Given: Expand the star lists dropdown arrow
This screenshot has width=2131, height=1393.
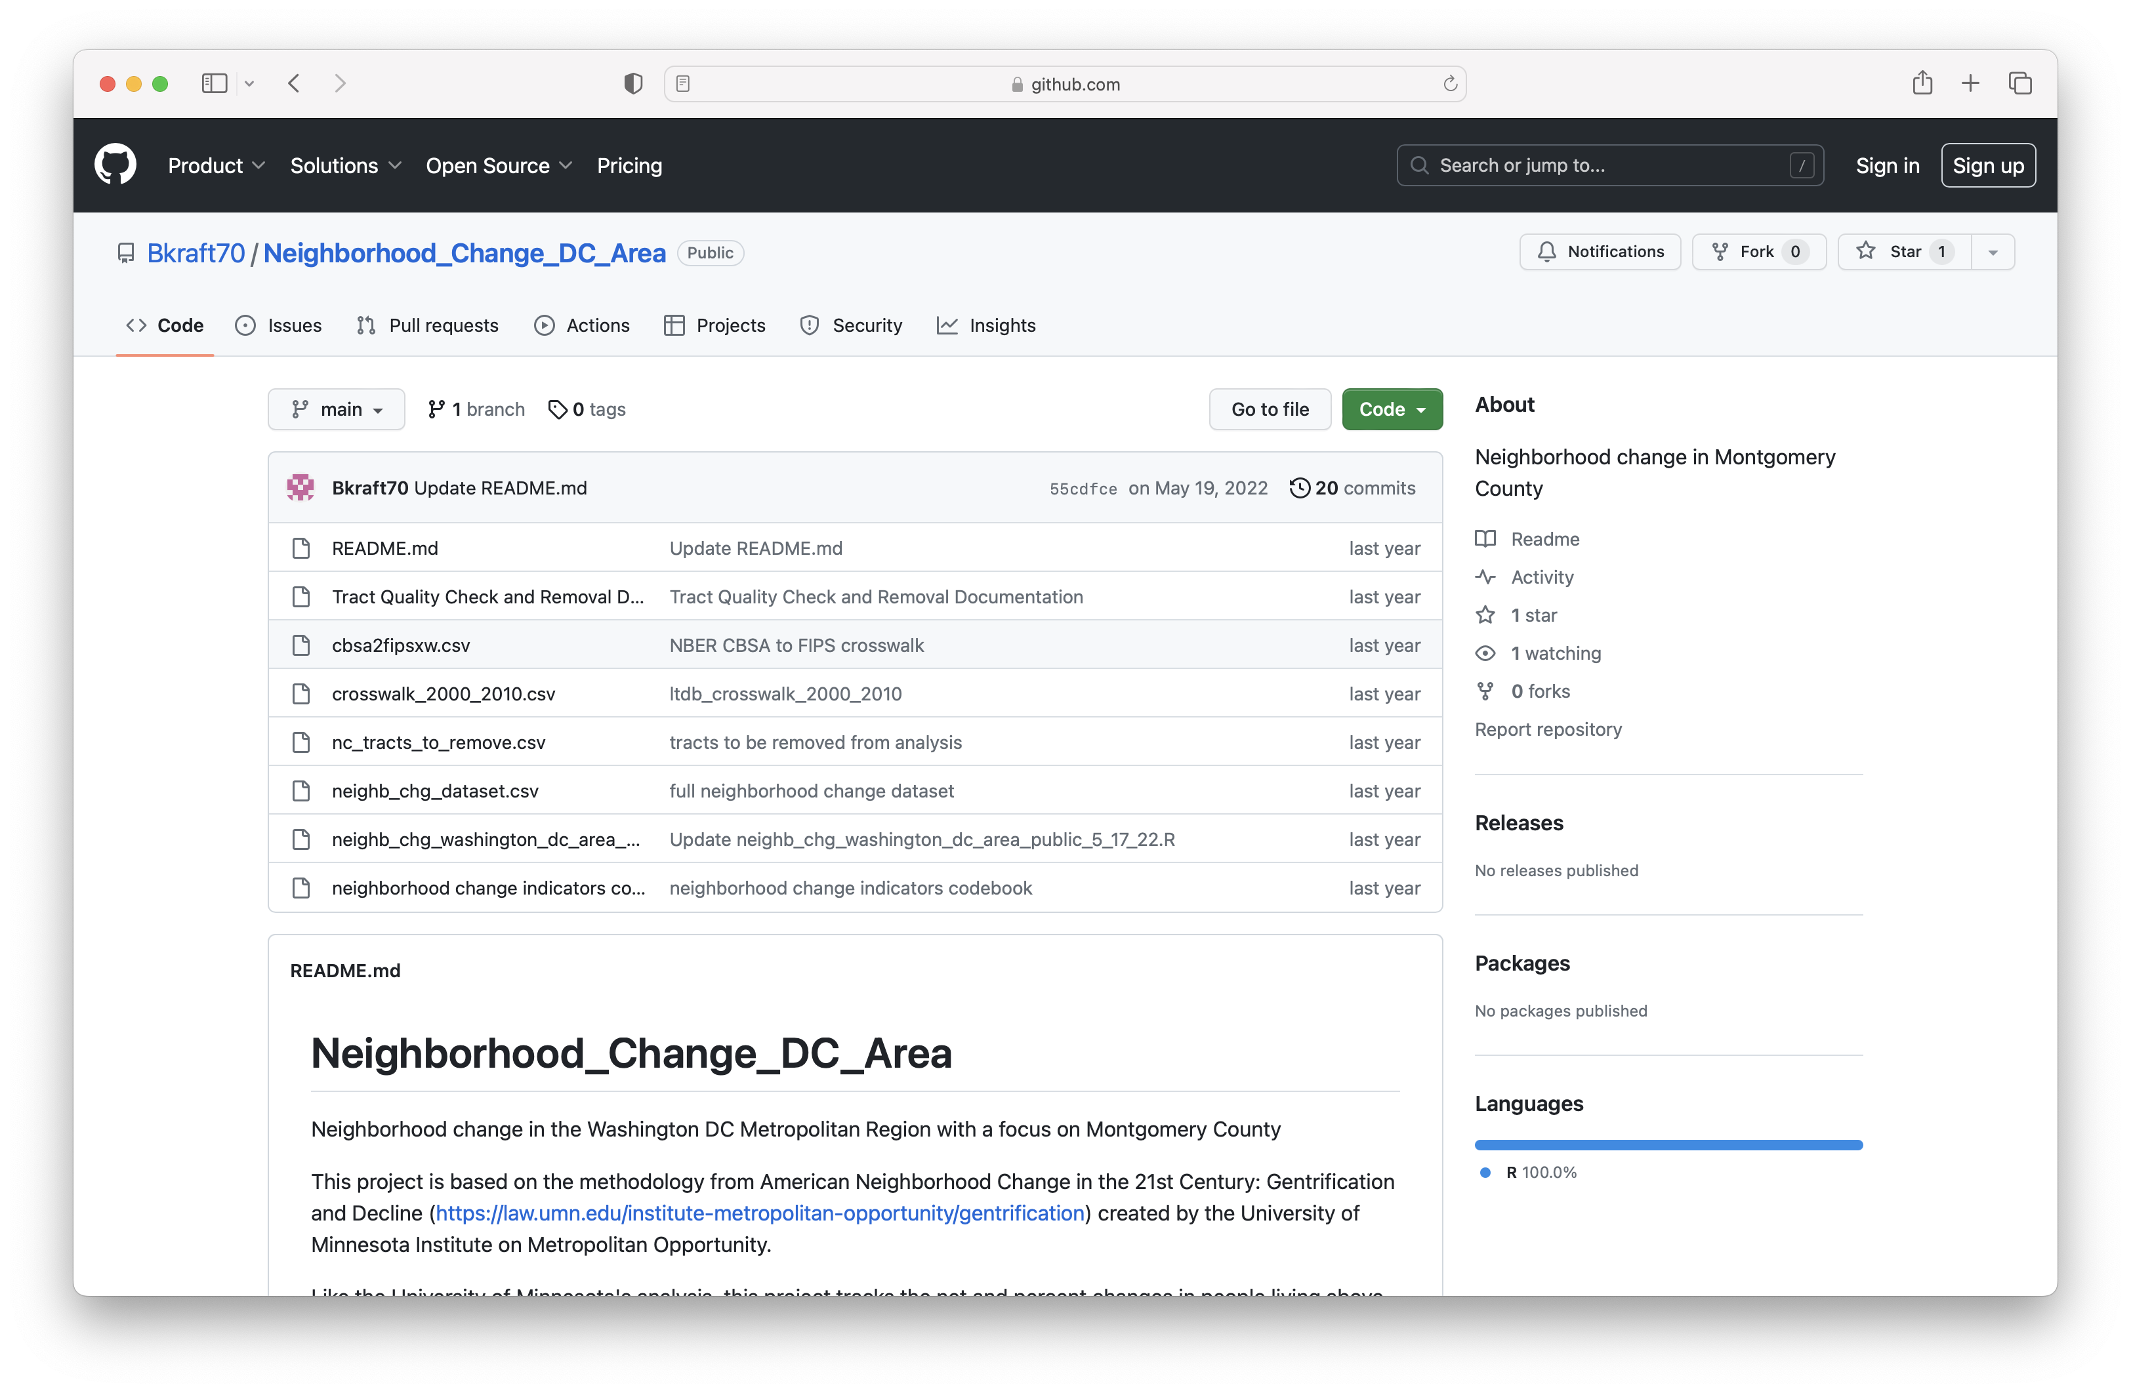Looking at the screenshot, I should pyautogui.click(x=1993, y=252).
